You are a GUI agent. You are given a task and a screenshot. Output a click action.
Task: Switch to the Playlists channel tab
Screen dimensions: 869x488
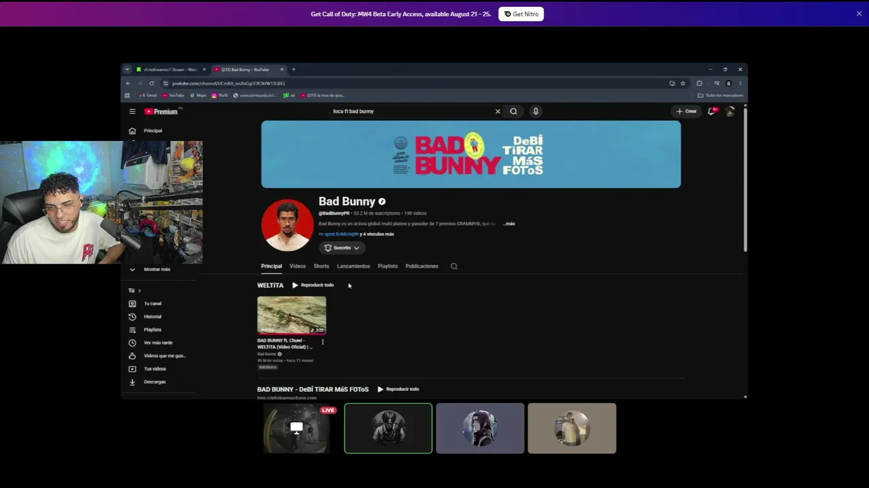tap(388, 266)
